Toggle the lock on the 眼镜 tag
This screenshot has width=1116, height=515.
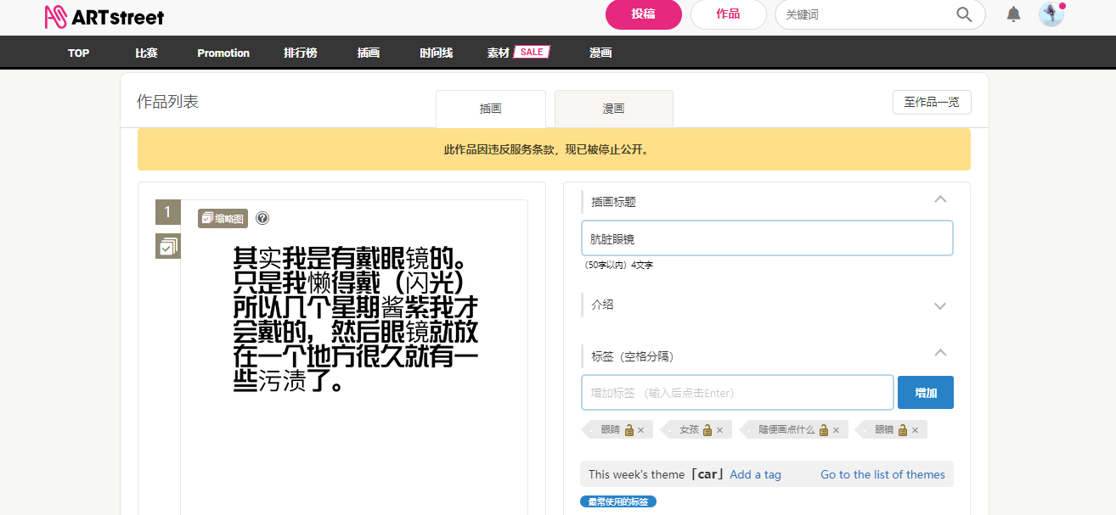coord(901,430)
